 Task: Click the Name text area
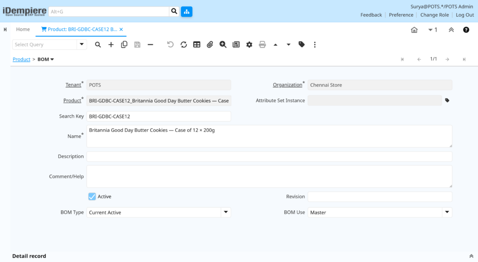(x=269, y=136)
